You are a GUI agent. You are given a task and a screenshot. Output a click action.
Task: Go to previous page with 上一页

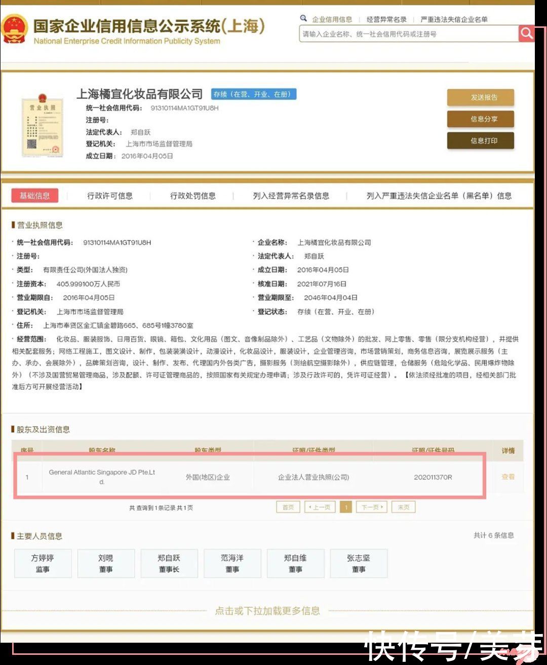[x=320, y=507]
